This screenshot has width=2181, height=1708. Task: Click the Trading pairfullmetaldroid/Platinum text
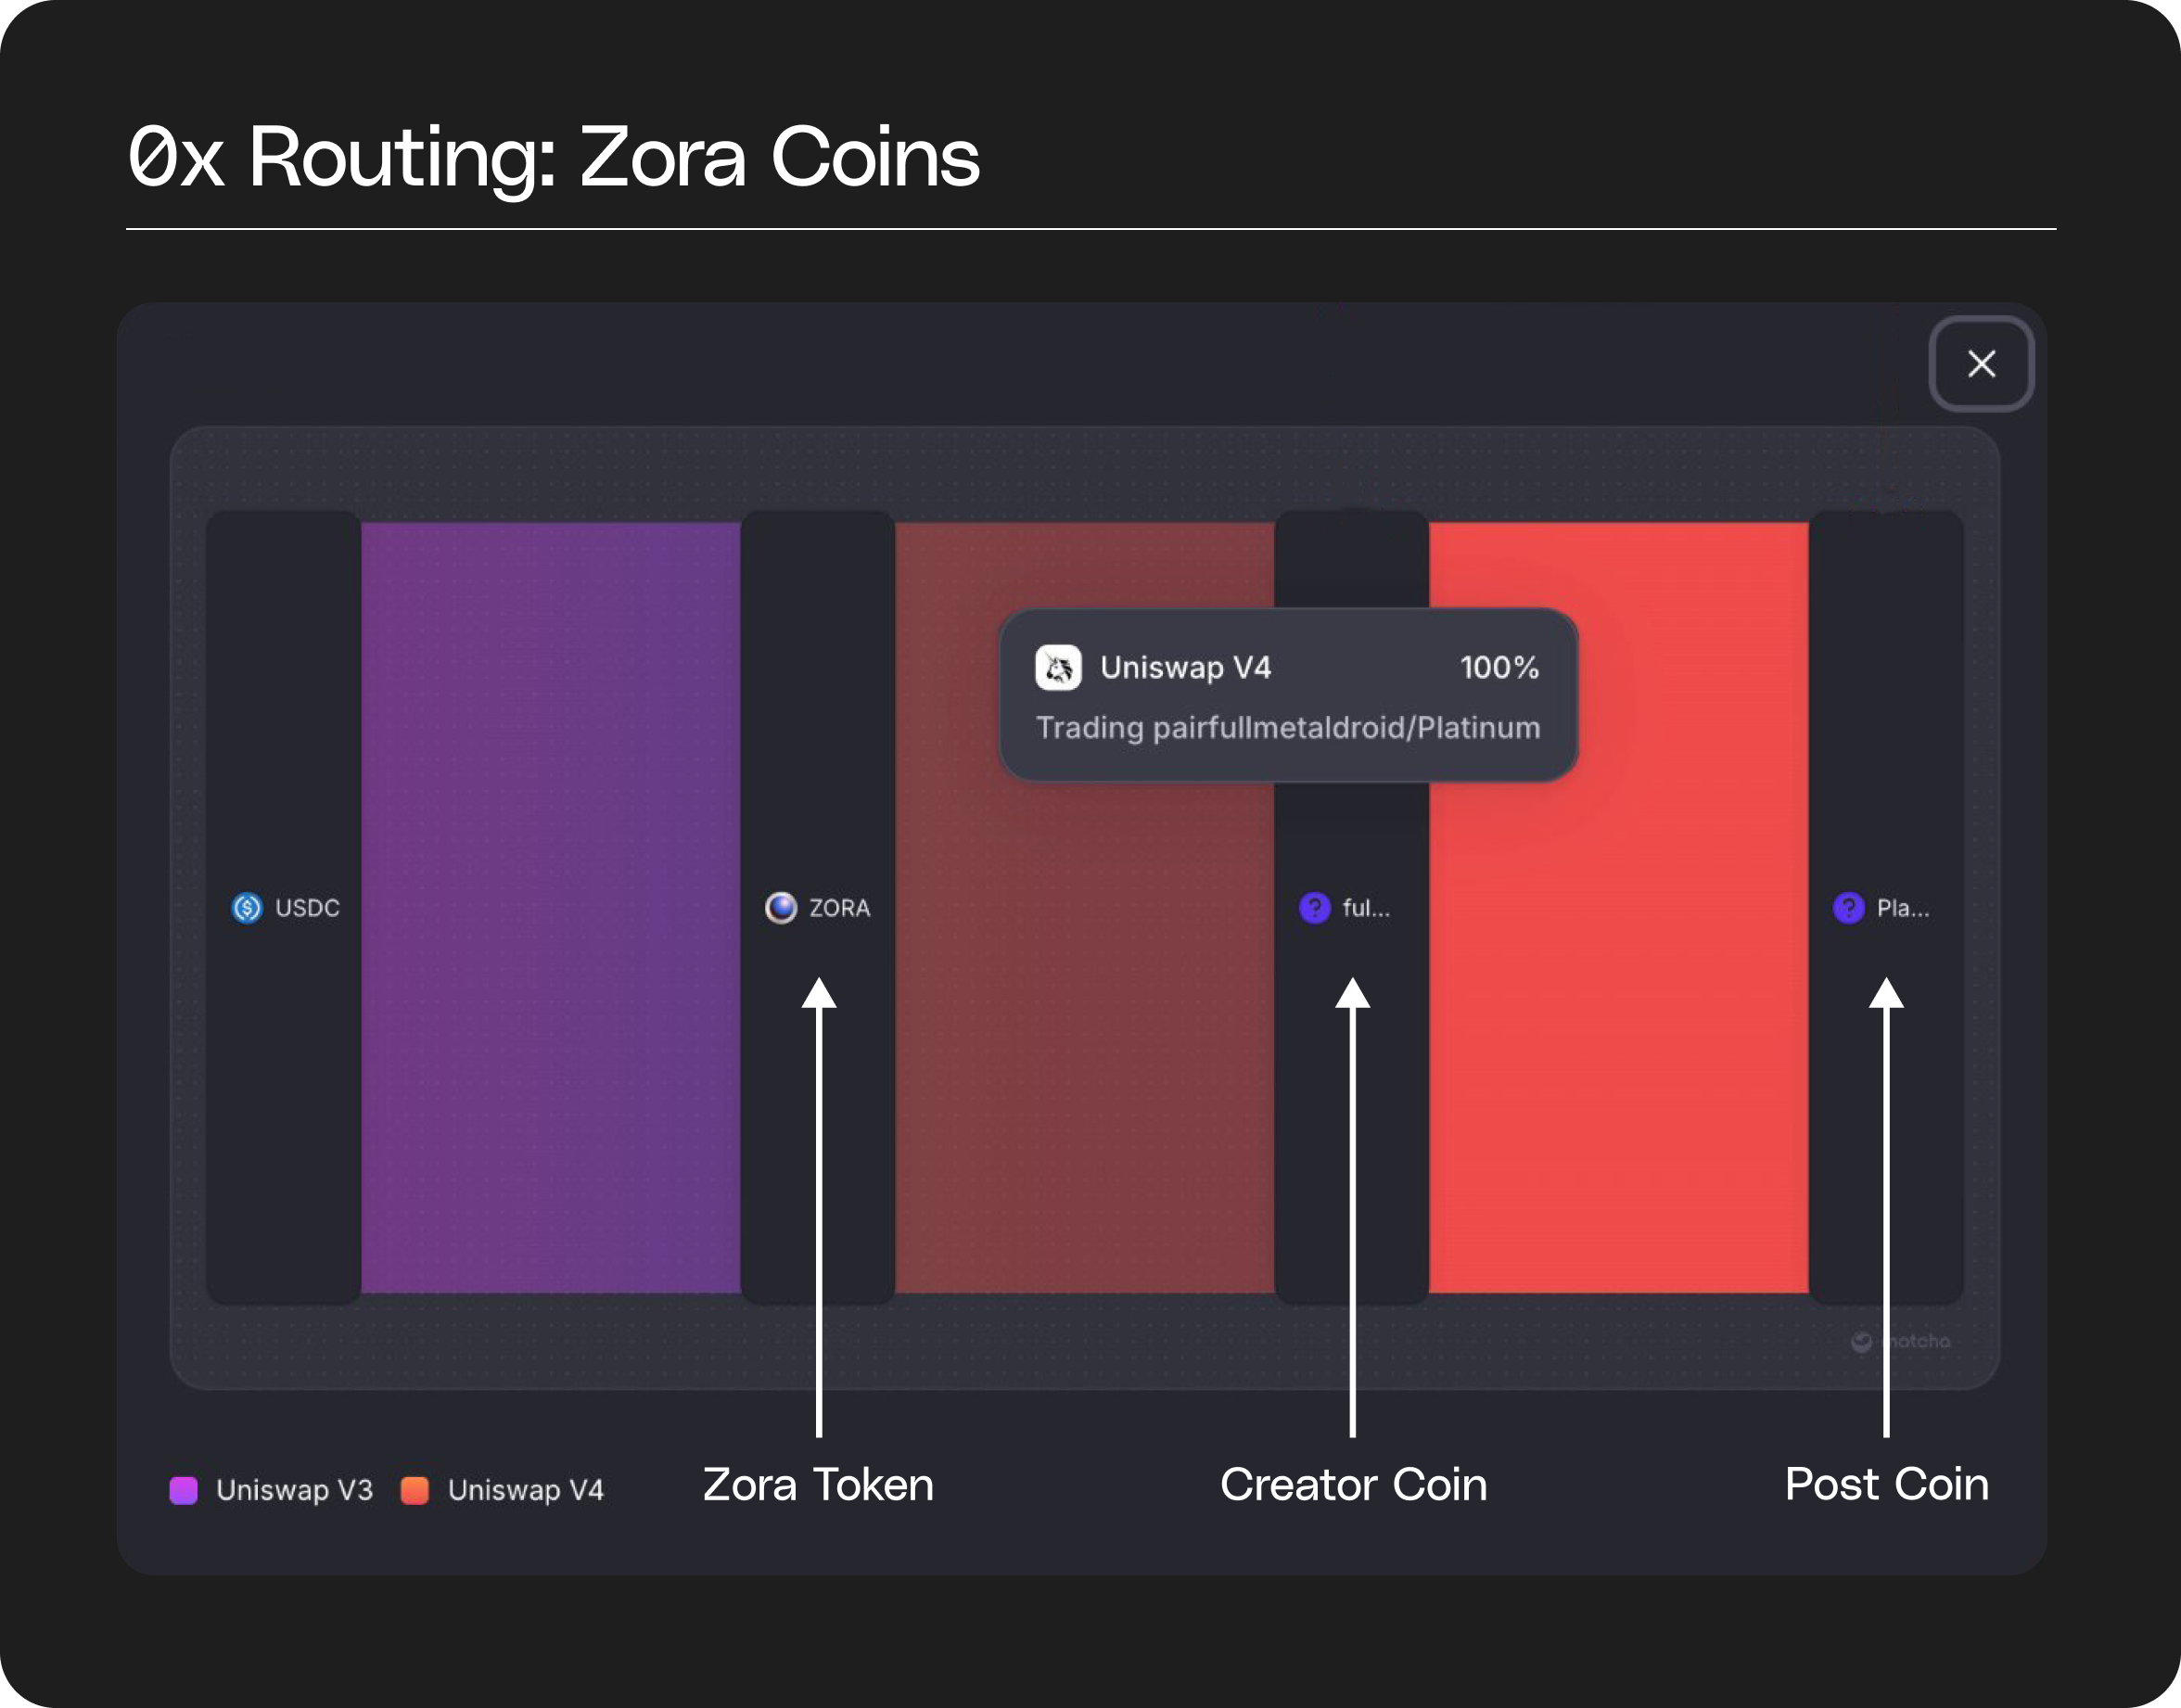[x=1288, y=727]
